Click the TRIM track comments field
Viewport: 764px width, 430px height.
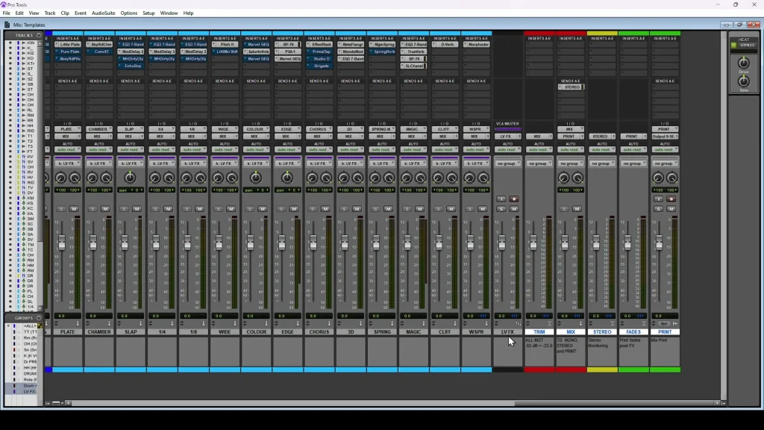[539, 351]
